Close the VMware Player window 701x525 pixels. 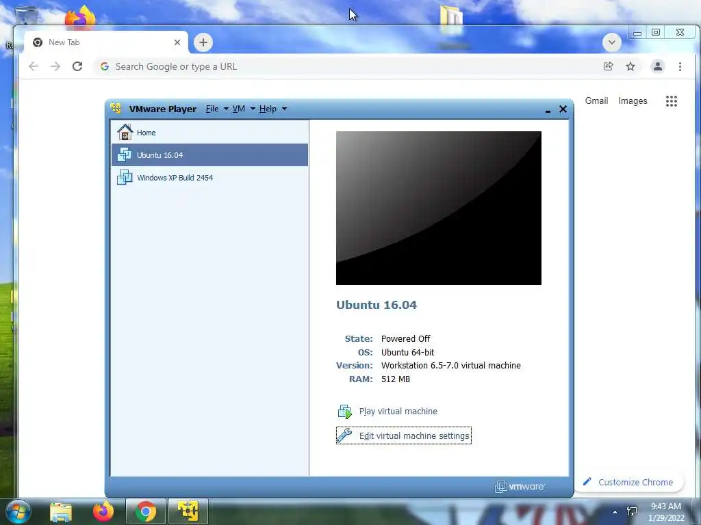[563, 109]
